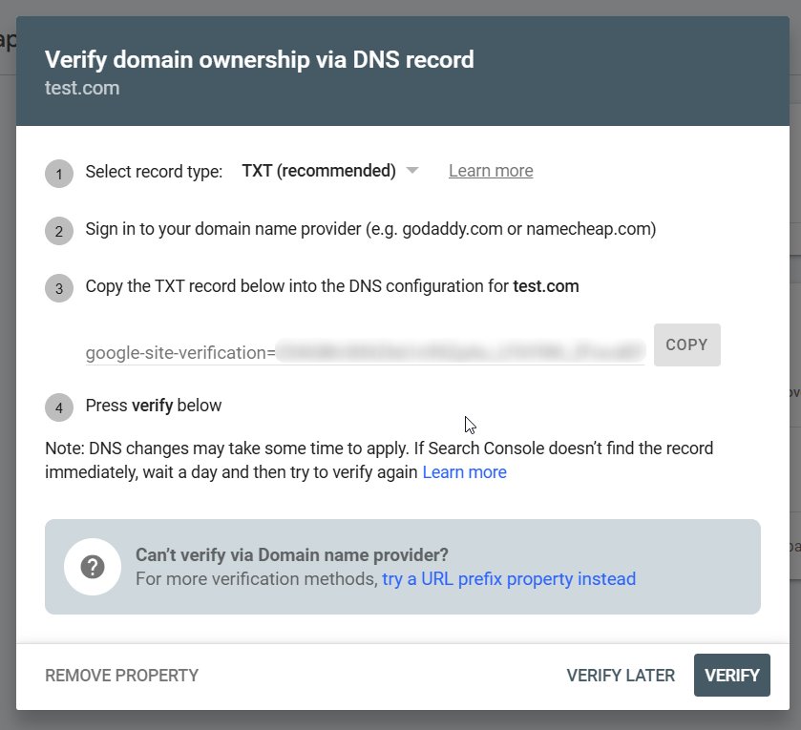The height and width of the screenshot is (730, 801).
Task: Click the step 1 number circle
Action: coord(59,174)
